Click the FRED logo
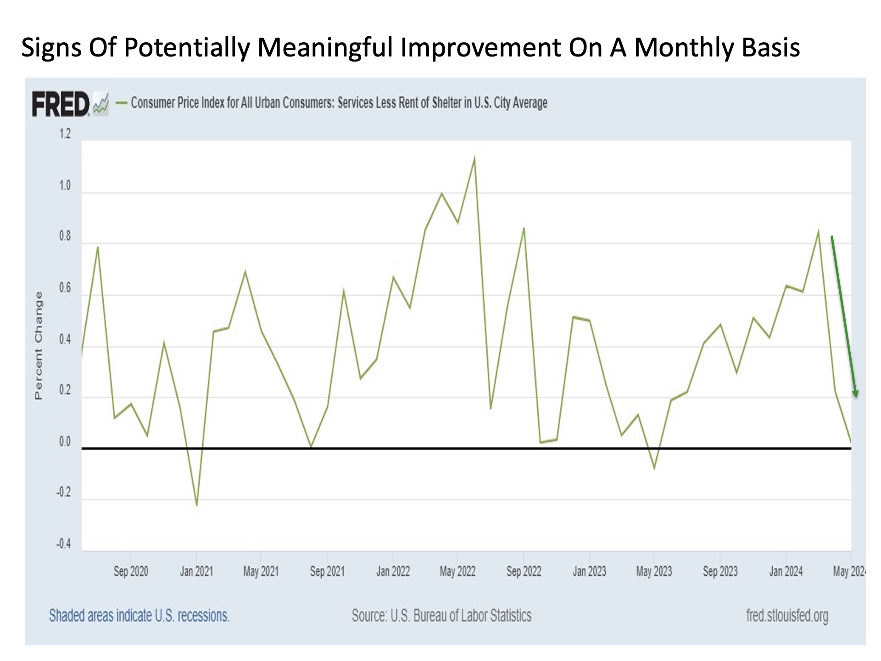Screen dimensions: 881x661 (x=60, y=104)
